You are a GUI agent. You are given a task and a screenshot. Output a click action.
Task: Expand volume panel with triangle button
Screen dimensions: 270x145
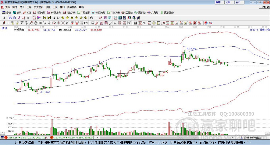click(3, 133)
